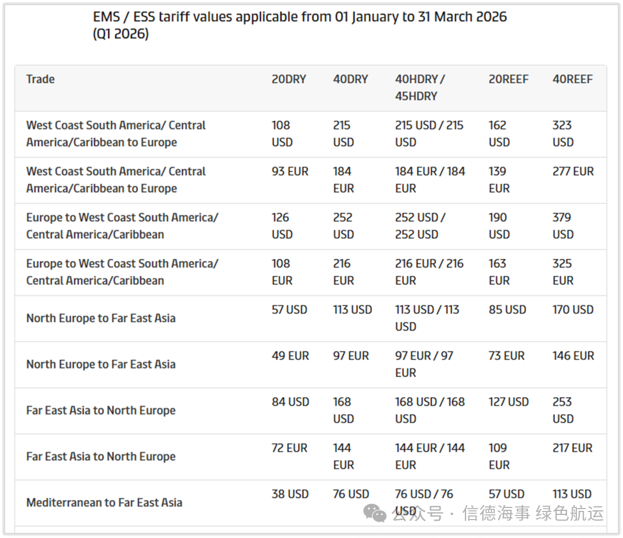Screen dimensions: 623x538
Task: Select the 40REEF column header
Action: (x=572, y=79)
